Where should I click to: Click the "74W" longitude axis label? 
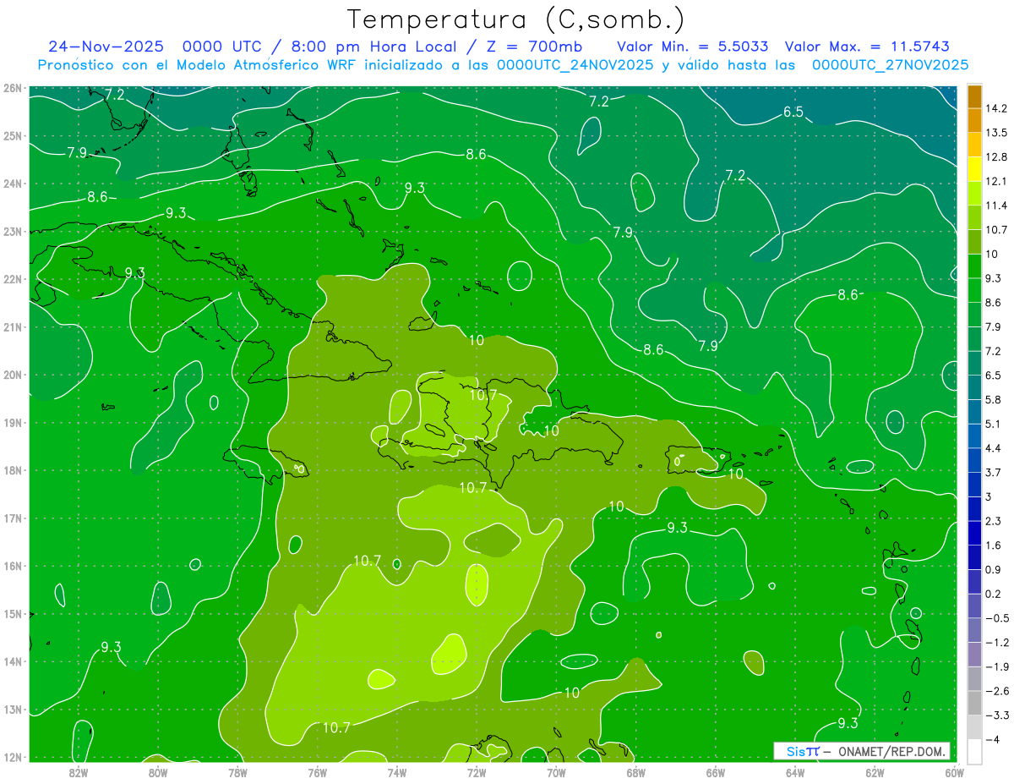tap(397, 772)
